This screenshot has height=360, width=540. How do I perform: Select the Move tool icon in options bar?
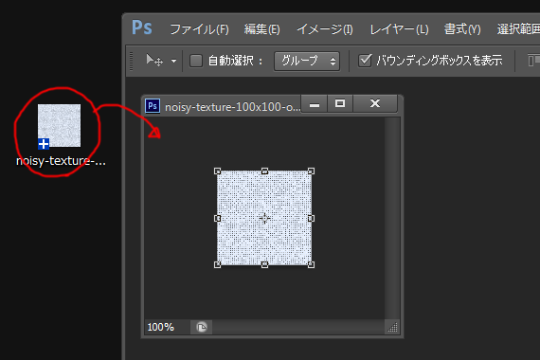[154, 61]
